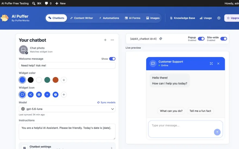The width and height of the screenshot is (239, 149).
Task: Toggle the Site-wide enabled switch
Action: (224, 39)
